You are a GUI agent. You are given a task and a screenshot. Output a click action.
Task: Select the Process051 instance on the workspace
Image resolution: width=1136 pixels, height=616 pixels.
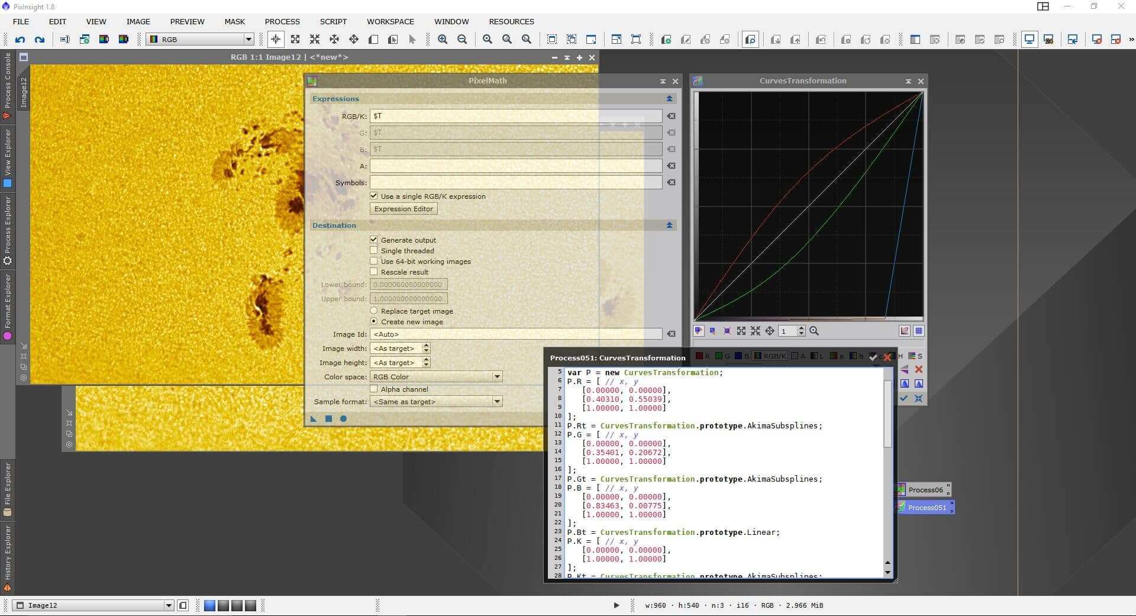click(926, 507)
